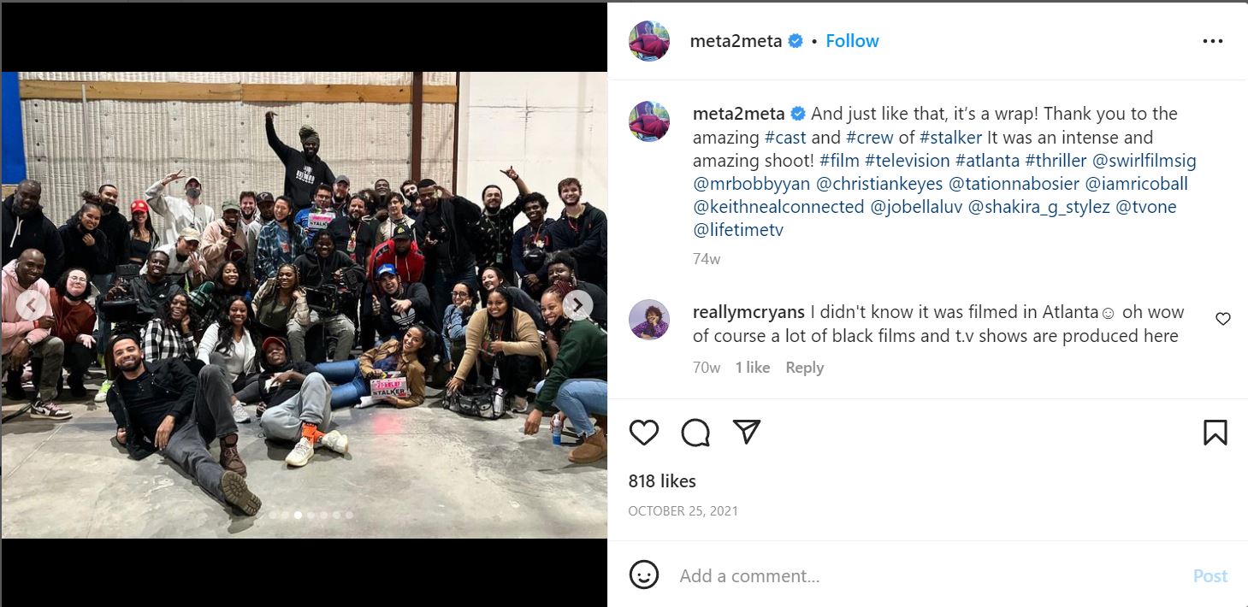Share post with paper plane icon
The height and width of the screenshot is (607, 1248).
click(x=747, y=433)
